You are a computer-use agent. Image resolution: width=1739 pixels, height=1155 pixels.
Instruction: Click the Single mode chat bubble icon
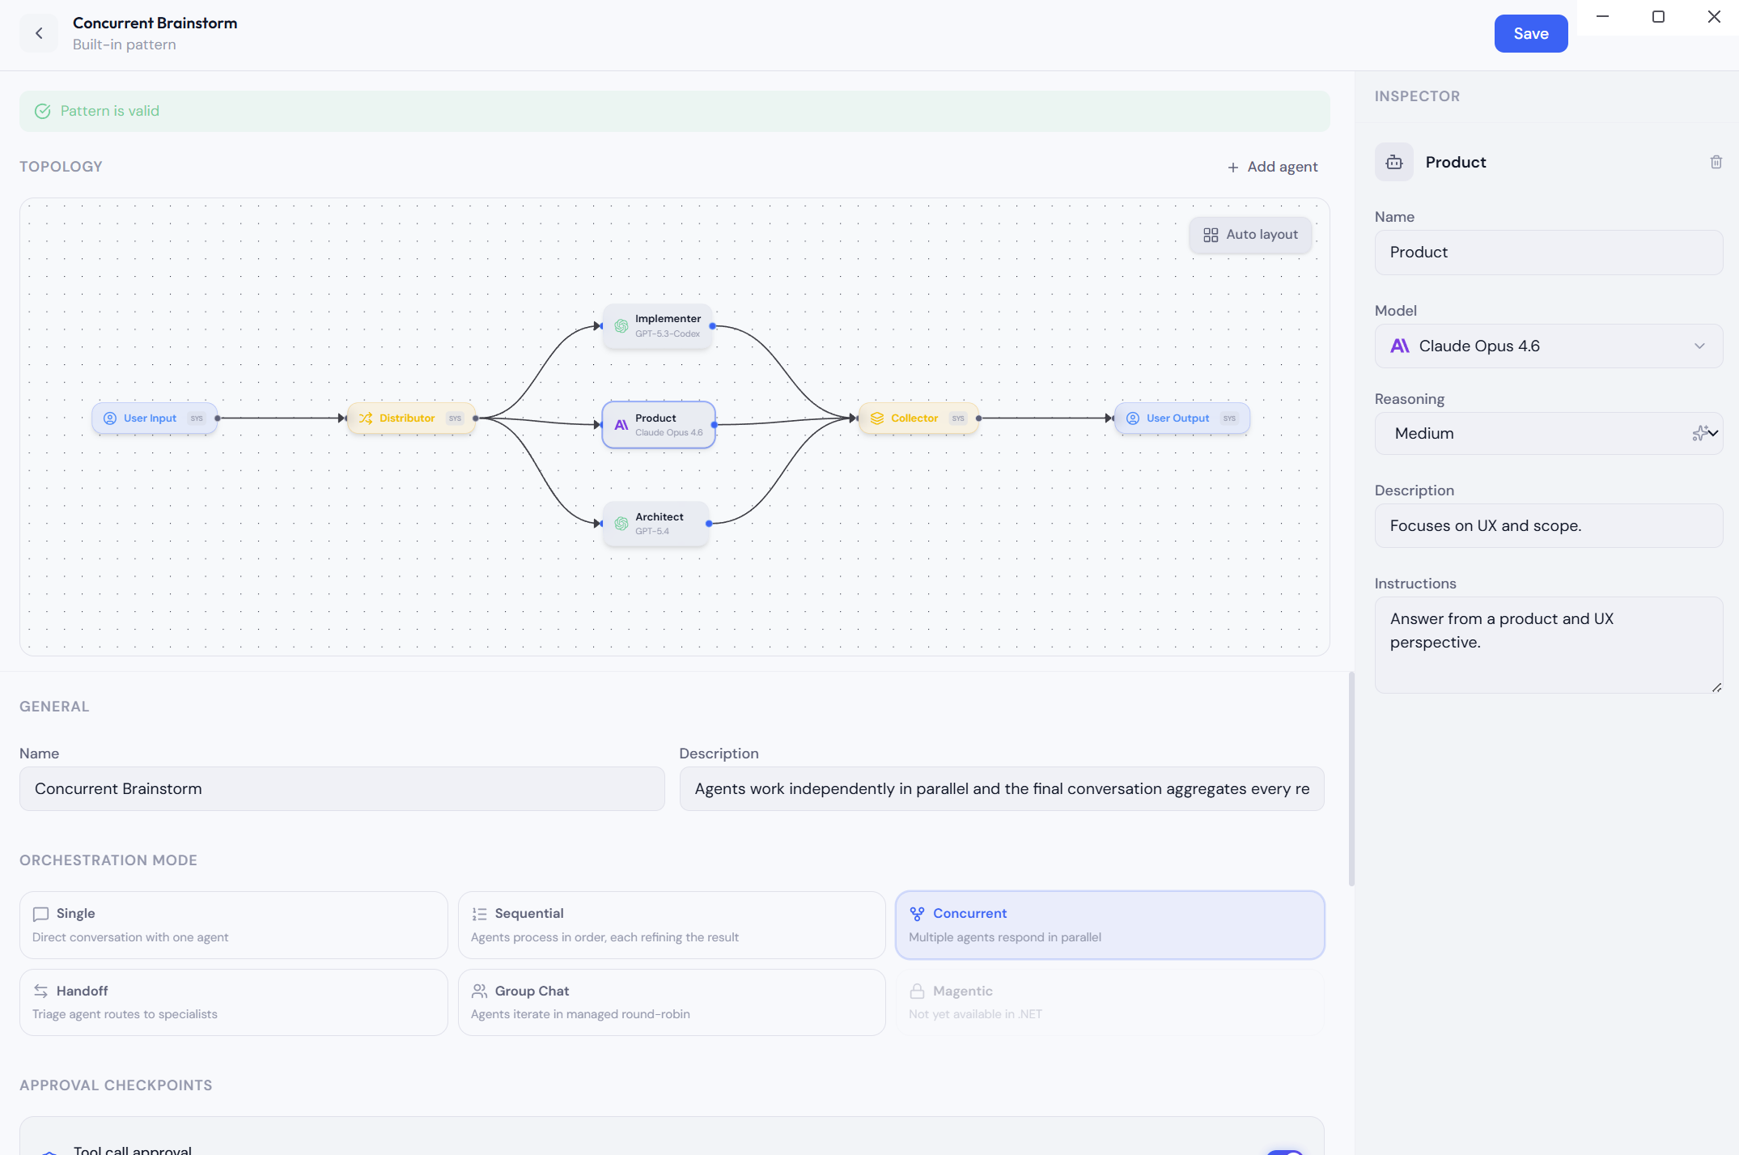pos(40,914)
